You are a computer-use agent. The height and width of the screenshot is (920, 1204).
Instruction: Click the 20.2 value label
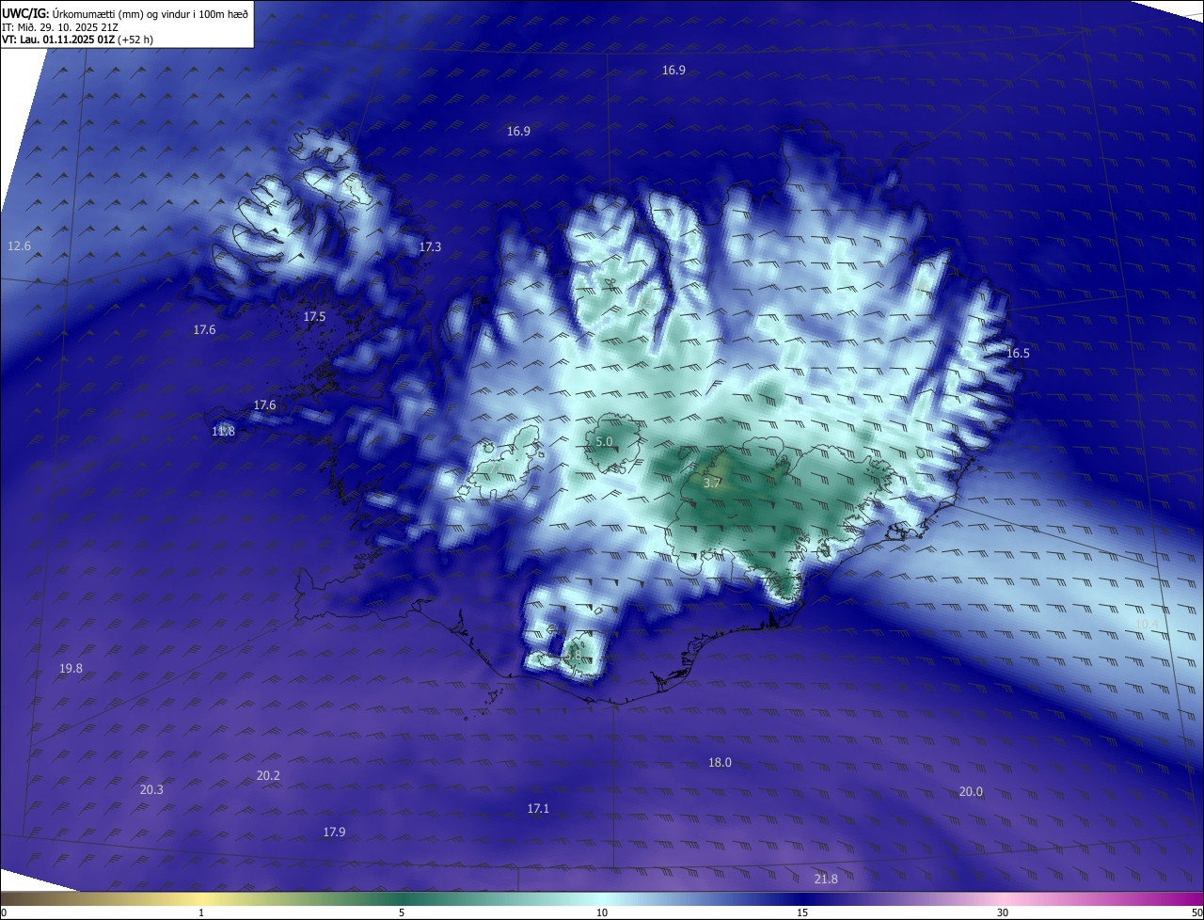[x=268, y=776]
